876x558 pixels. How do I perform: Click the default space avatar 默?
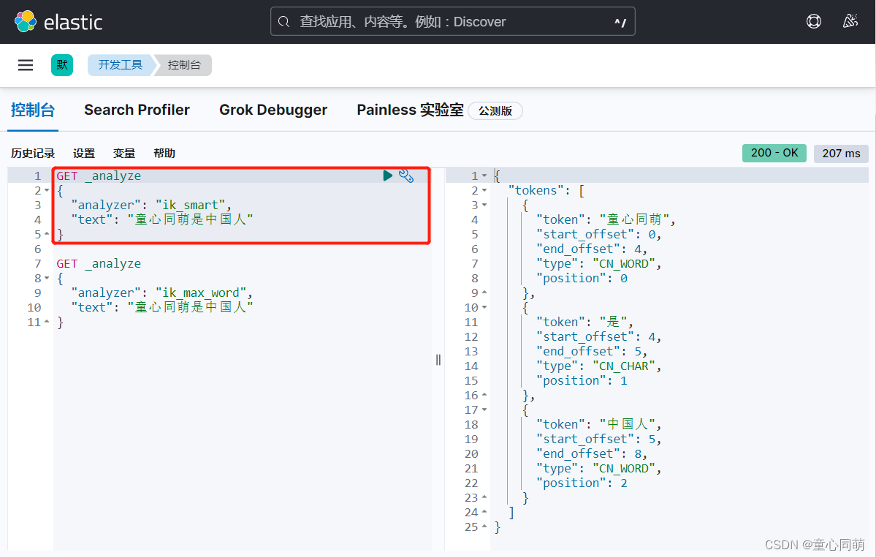tap(62, 65)
